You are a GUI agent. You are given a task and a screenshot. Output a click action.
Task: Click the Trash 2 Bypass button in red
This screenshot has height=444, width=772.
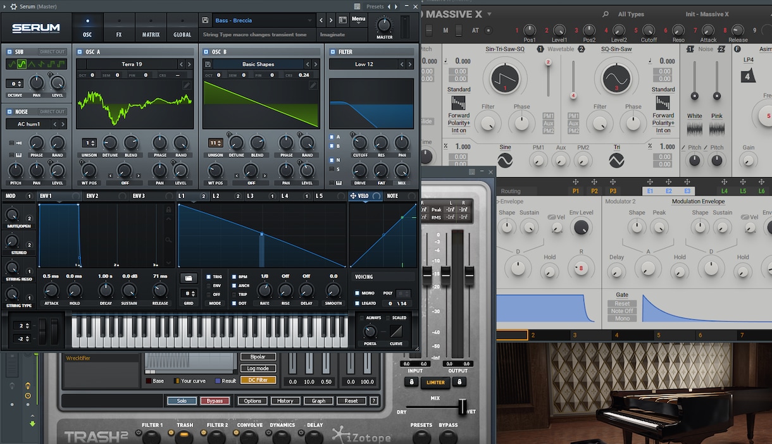coord(215,400)
